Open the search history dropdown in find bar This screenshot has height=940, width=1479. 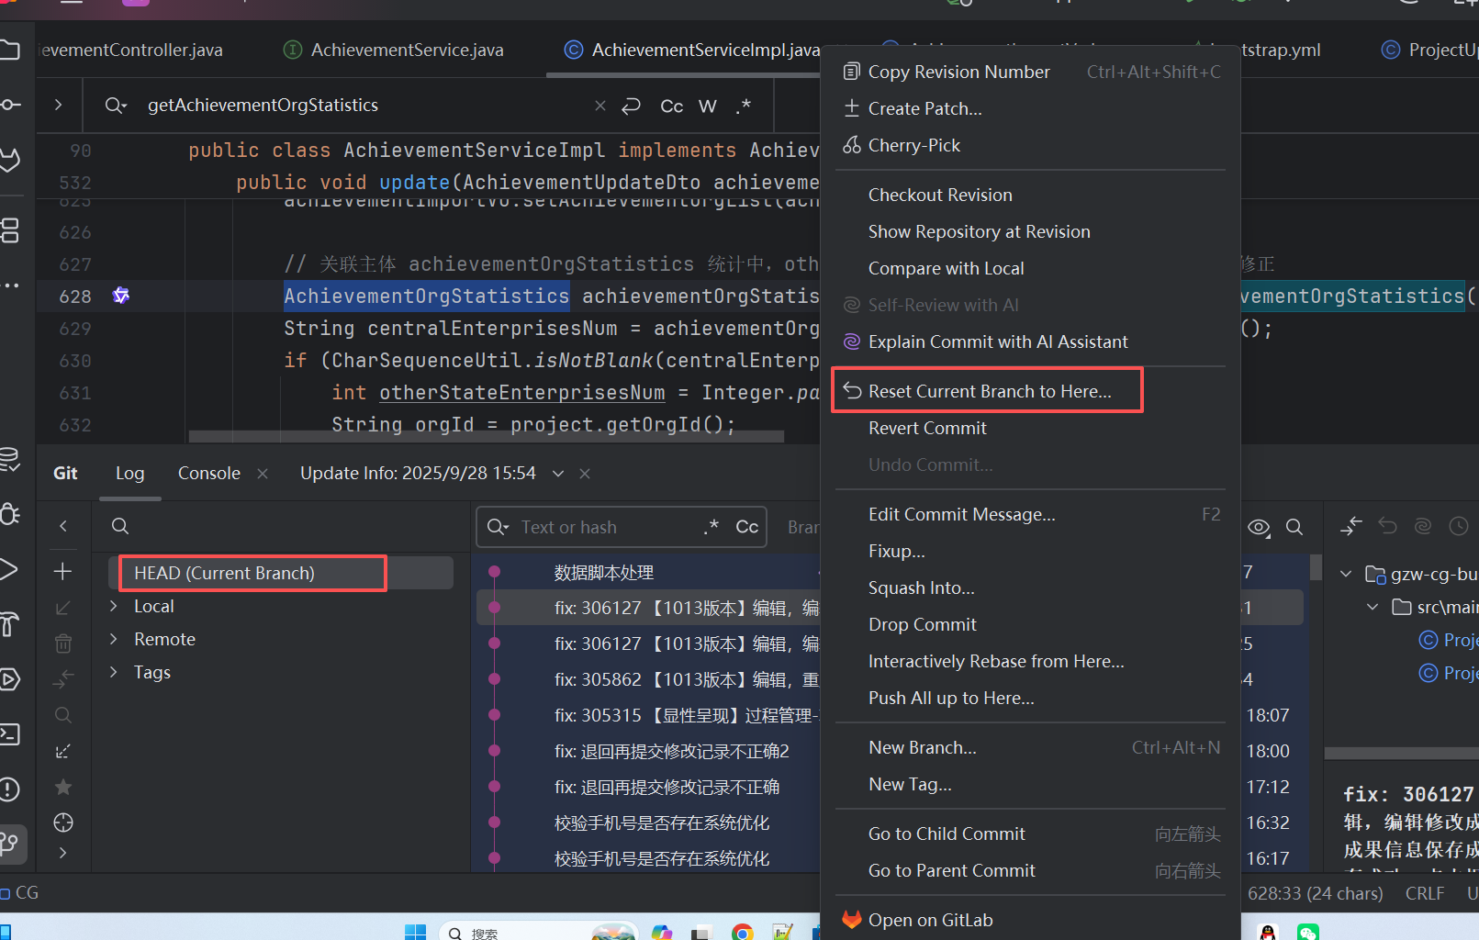pyautogui.click(x=115, y=106)
